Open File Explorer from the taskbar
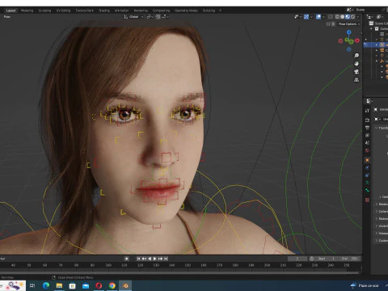This screenshot has width=388, height=291. (59, 285)
